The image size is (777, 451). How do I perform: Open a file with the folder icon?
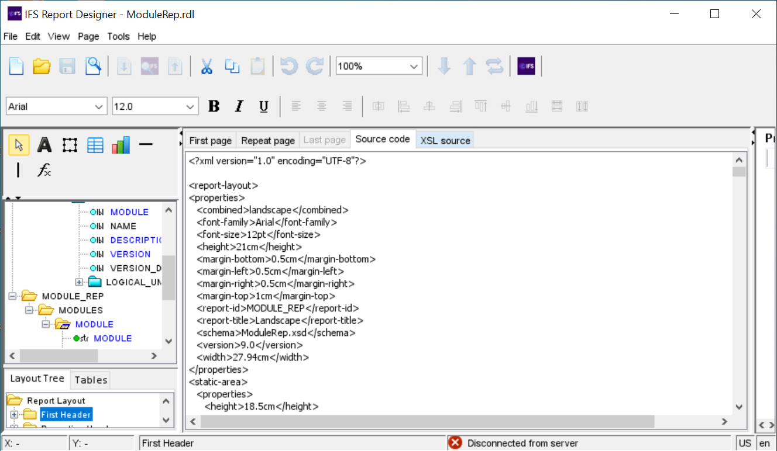click(x=42, y=66)
